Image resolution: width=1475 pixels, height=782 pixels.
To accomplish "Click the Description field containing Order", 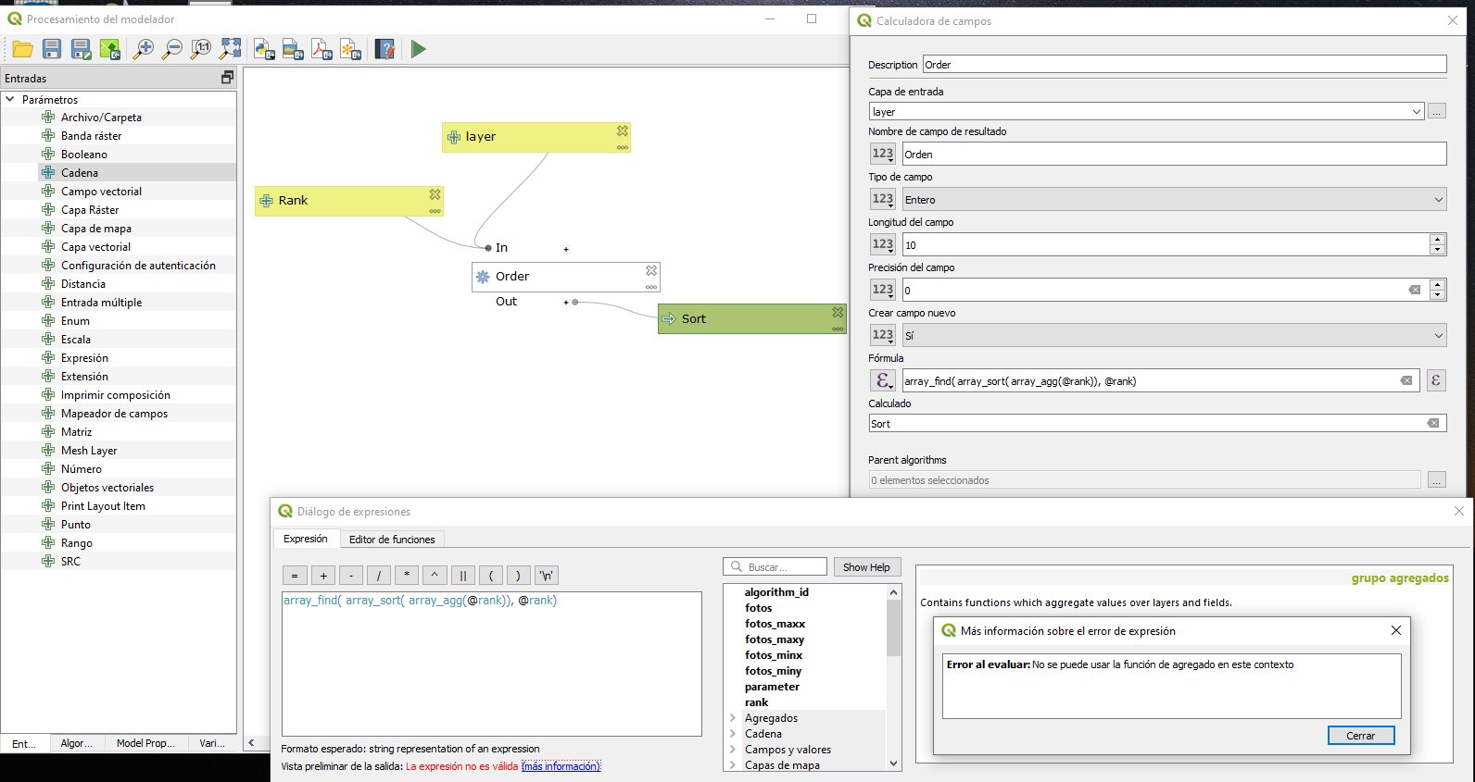I will pyautogui.click(x=1185, y=64).
